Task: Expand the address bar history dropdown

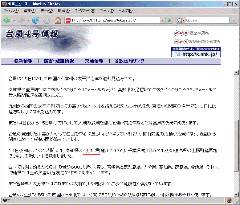Action: point(163,20)
